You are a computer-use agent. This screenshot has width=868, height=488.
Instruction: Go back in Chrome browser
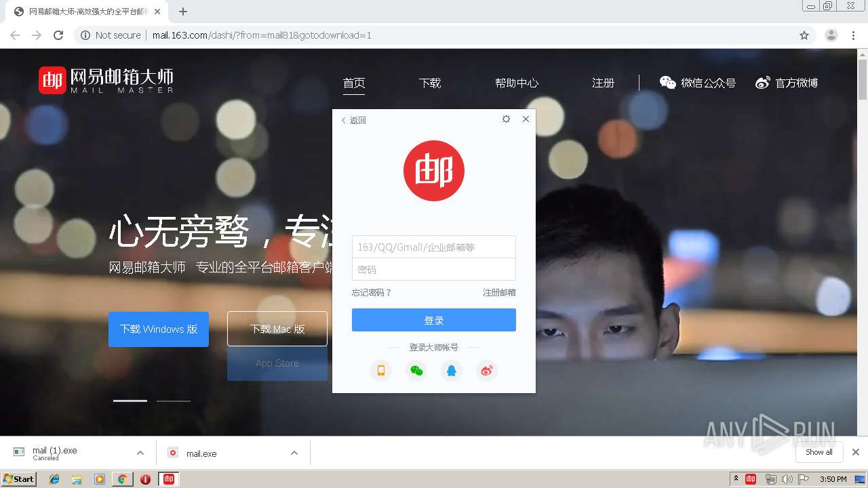tap(15, 35)
